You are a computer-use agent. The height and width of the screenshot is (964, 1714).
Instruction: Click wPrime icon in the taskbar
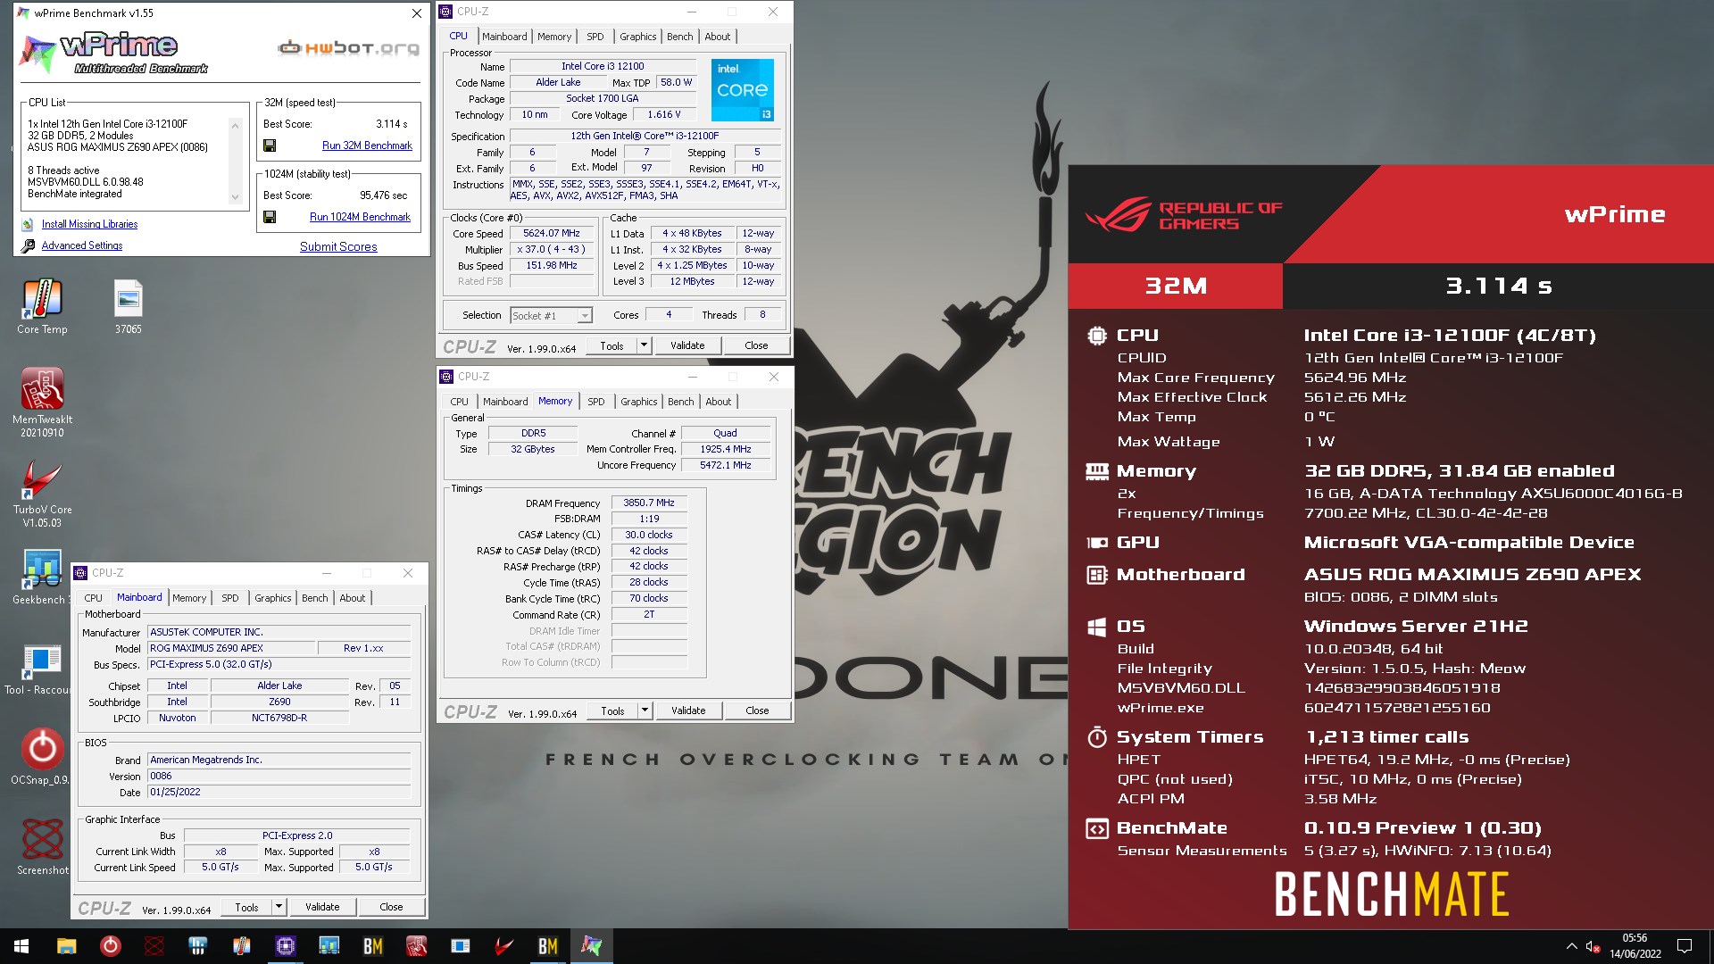(591, 946)
